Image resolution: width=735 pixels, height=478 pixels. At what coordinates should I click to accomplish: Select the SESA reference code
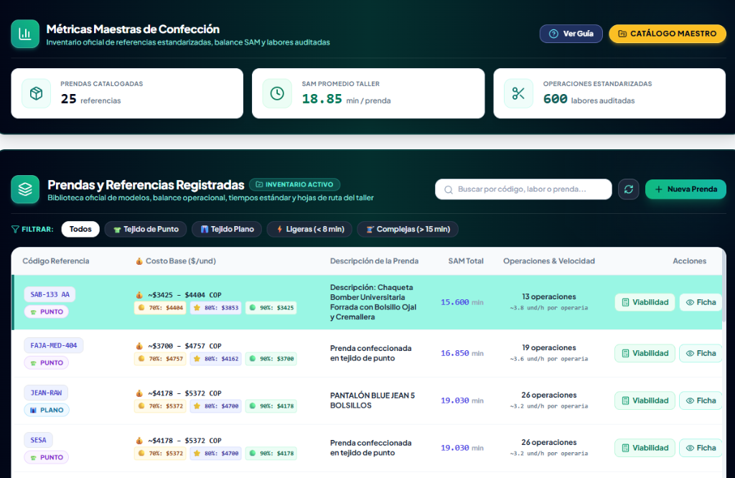(39, 440)
